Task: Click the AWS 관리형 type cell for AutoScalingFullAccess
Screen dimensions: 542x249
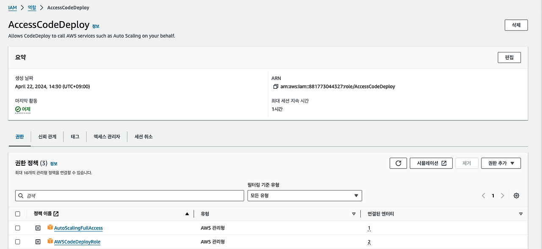Action: pyautogui.click(x=213, y=228)
